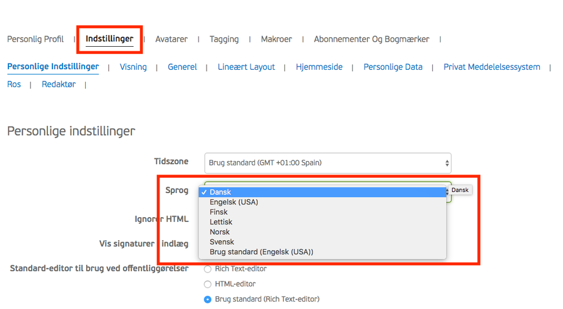Go to the Avatarer tab
Viewport: 563px width, 309px height.
(x=171, y=39)
